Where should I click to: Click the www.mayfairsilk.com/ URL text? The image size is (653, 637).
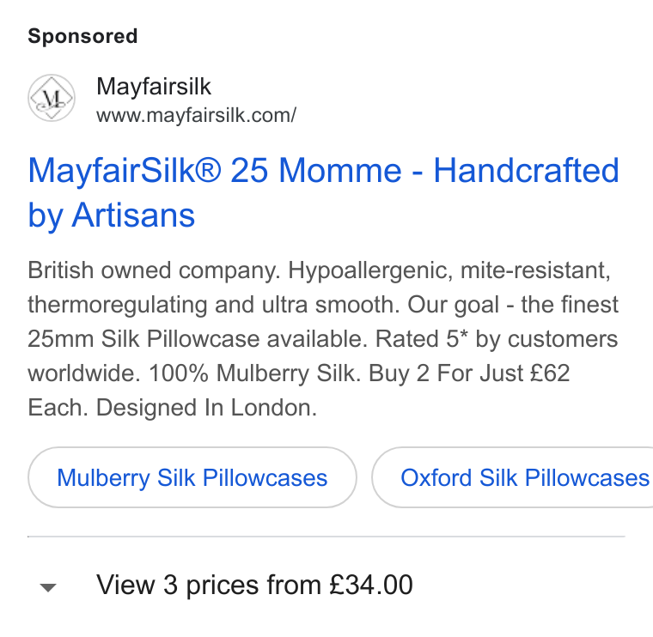click(196, 115)
